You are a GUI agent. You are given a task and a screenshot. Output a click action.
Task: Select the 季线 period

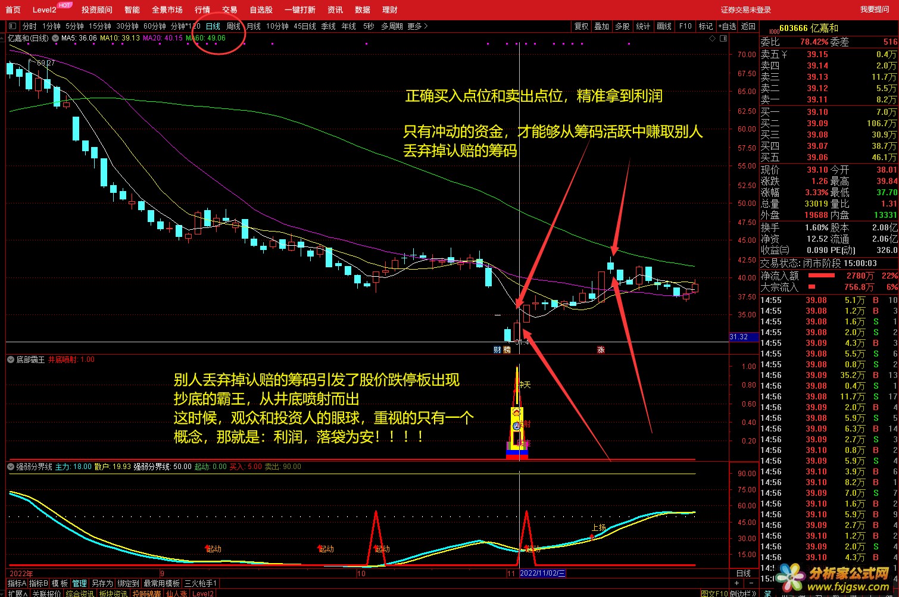[329, 26]
